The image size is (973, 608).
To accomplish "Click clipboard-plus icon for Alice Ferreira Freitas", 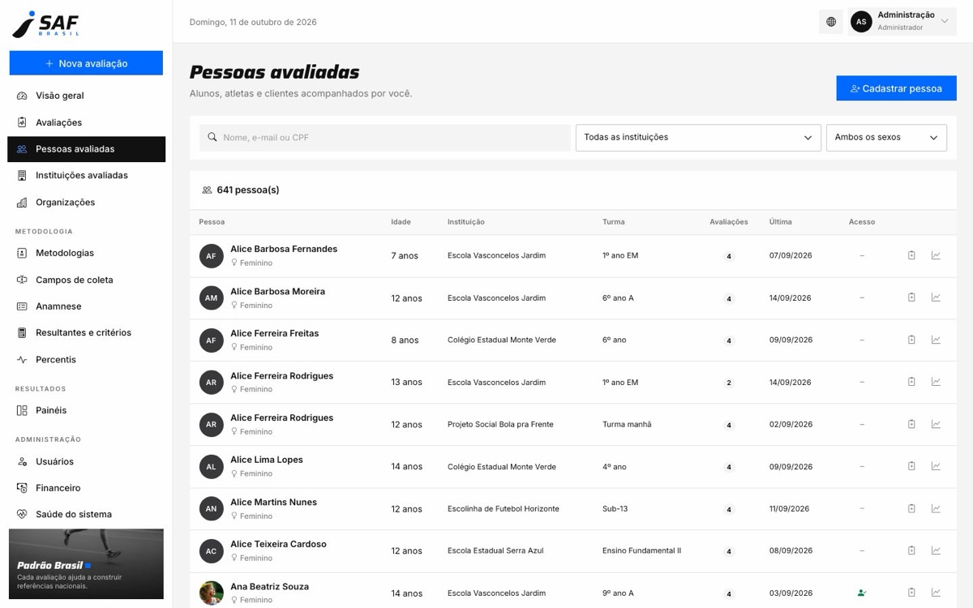I will coord(911,340).
